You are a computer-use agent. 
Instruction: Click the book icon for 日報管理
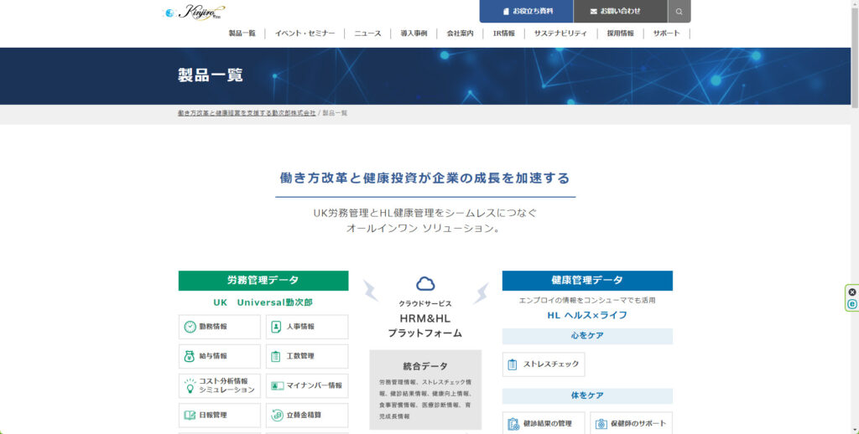tap(190, 416)
